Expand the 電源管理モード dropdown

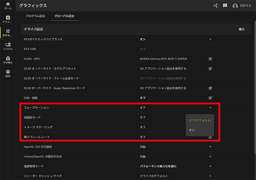(x=210, y=166)
